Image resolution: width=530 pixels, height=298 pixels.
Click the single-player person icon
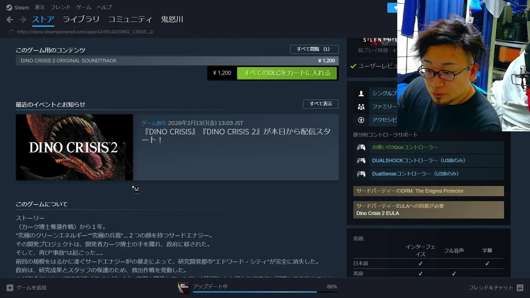pyautogui.click(x=361, y=94)
